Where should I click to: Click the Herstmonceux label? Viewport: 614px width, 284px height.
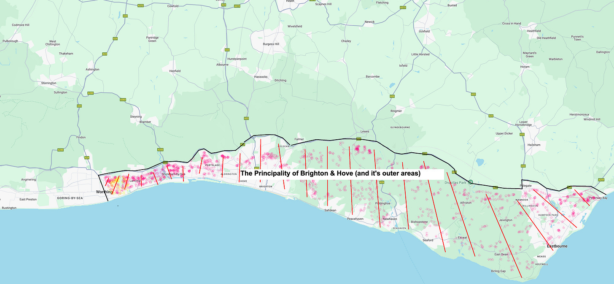click(x=579, y=114)
